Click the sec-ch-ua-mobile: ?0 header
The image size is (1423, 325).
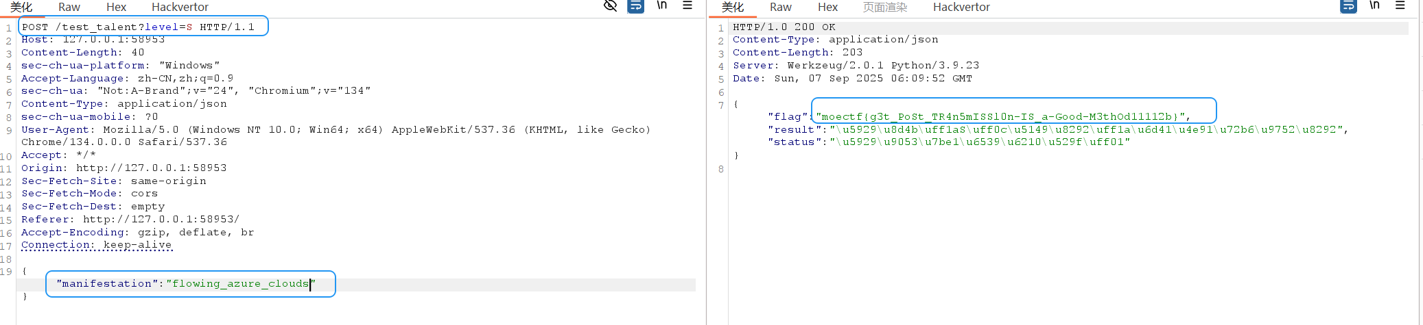tap(89, 117)
